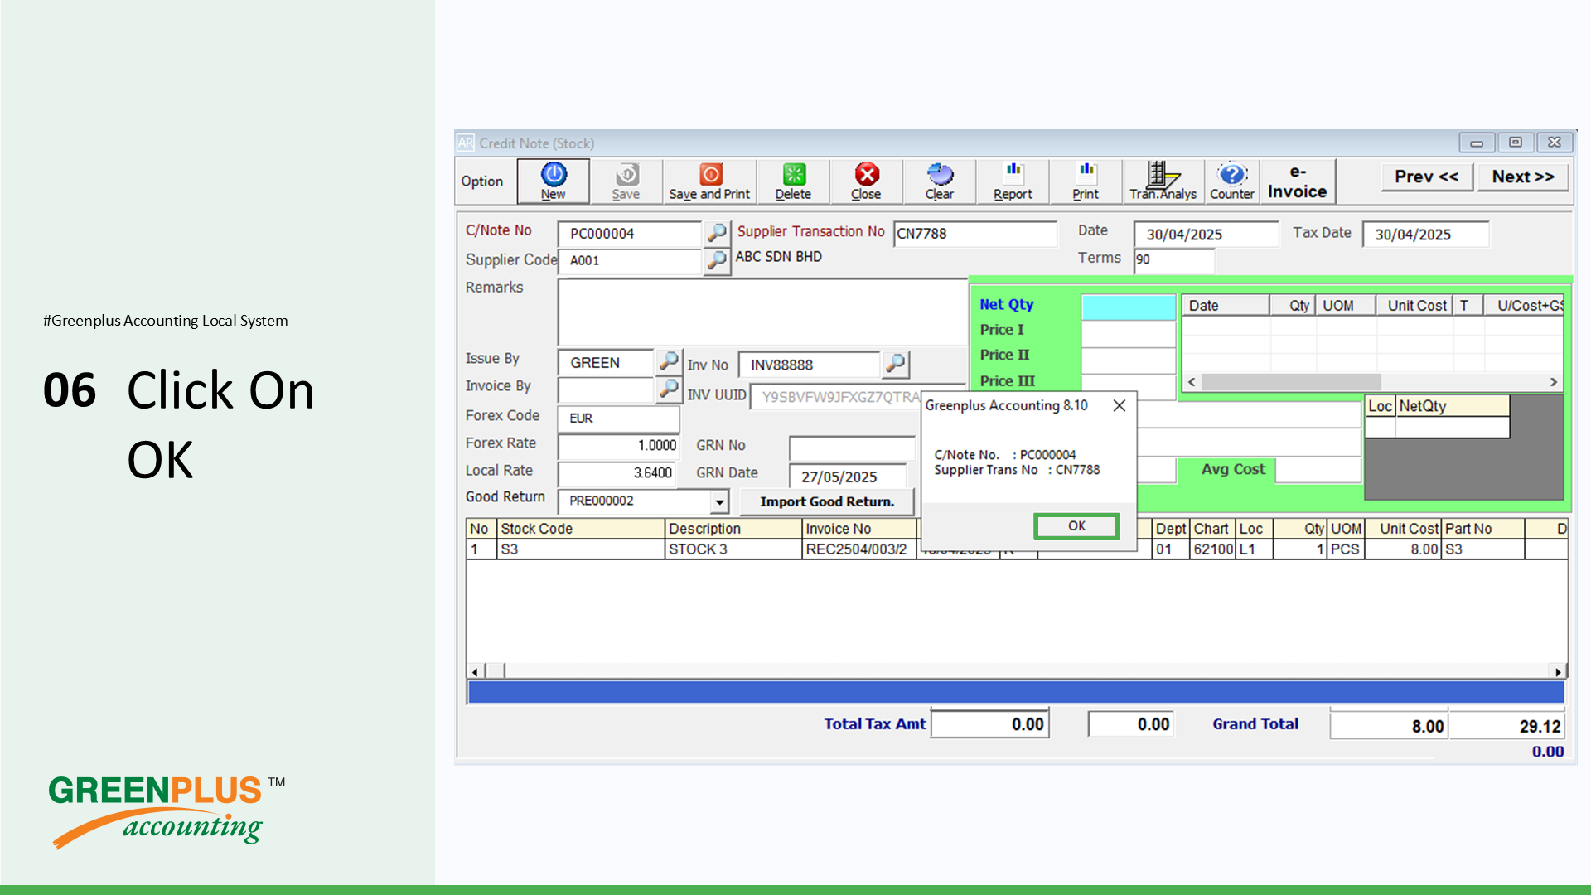Click the Inv No field INV88888
This screenshot has height=895, width=1591.
tap(809, 365)
